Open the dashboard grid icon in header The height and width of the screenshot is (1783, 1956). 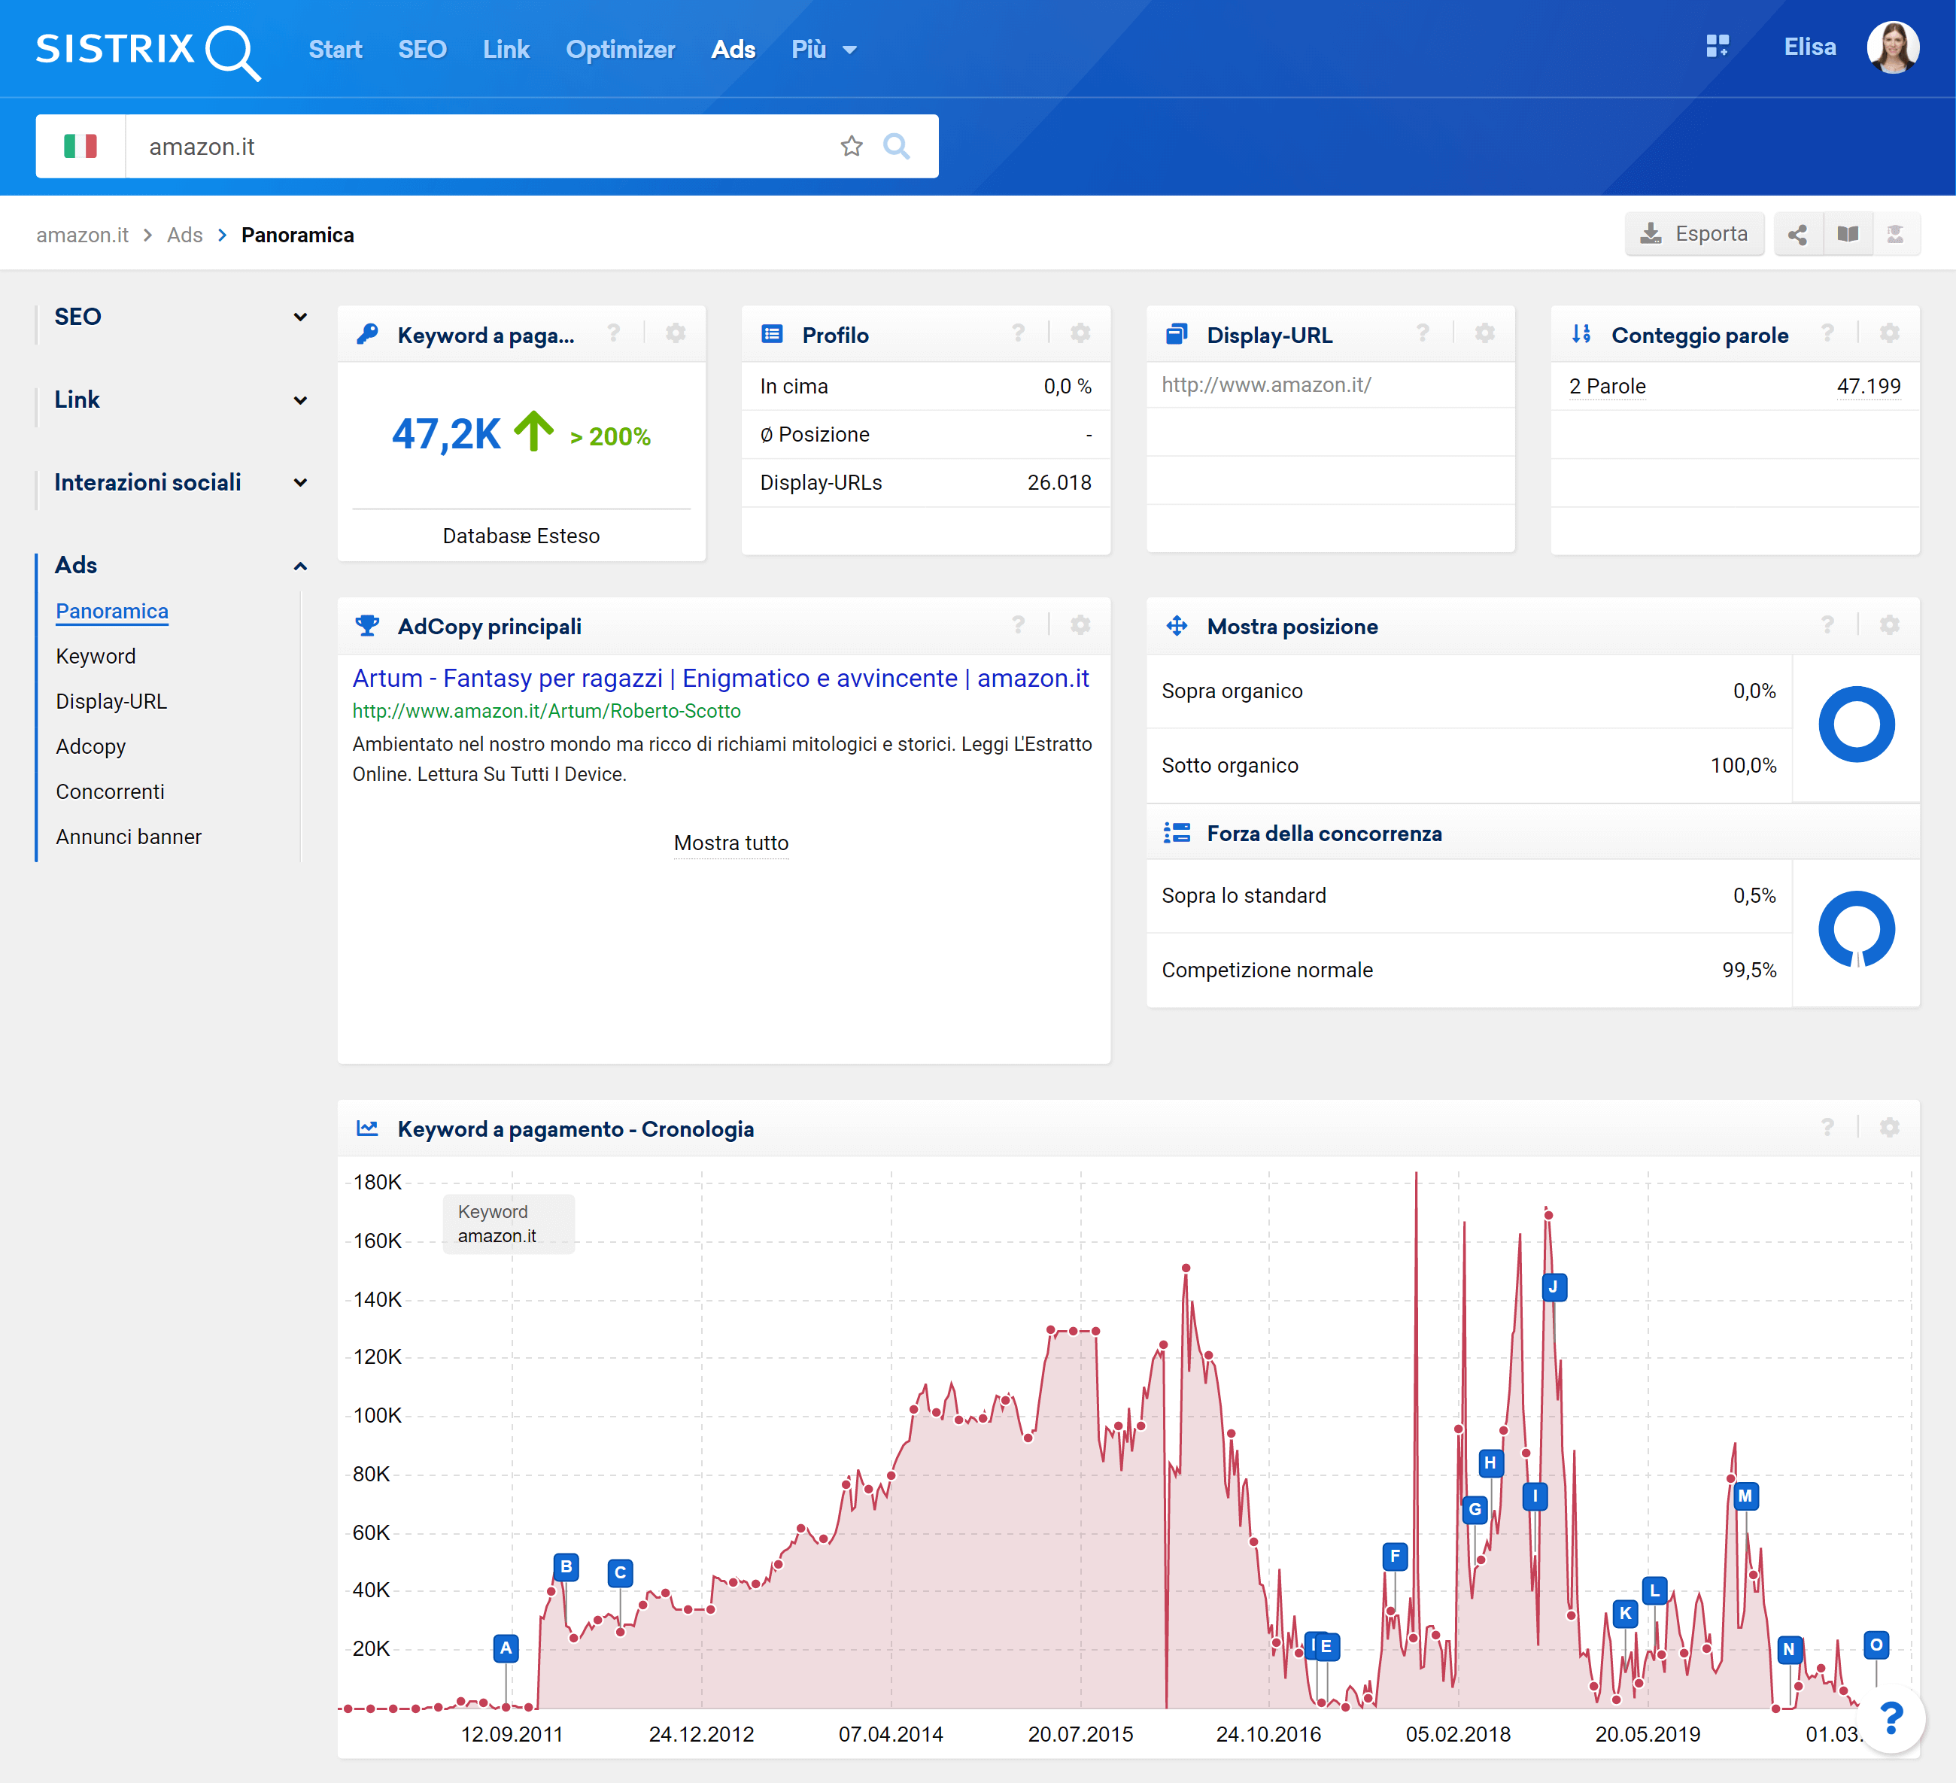[1718, 47]
